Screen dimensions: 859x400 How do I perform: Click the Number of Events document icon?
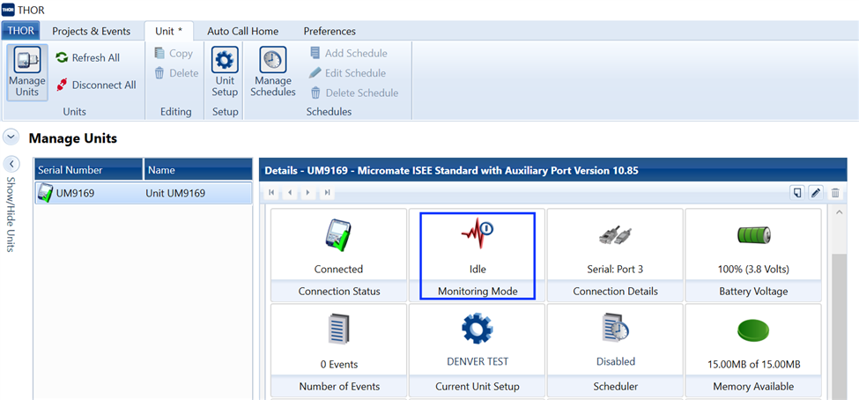point(339,329)
